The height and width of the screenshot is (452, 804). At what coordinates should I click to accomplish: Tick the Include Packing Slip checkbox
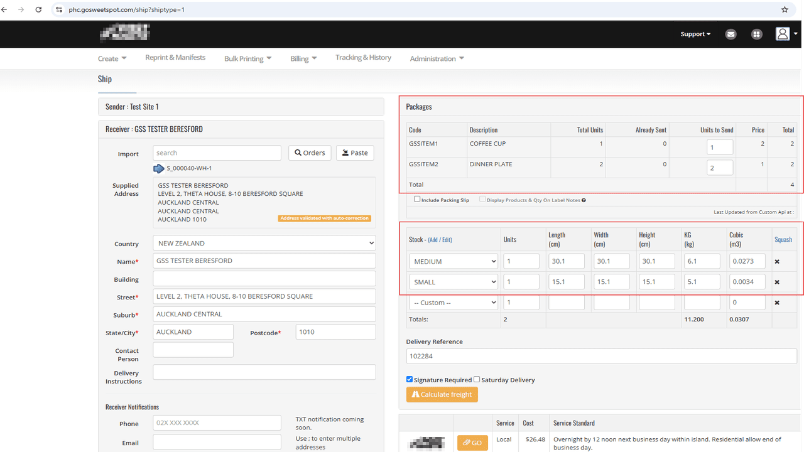point(417,199)
